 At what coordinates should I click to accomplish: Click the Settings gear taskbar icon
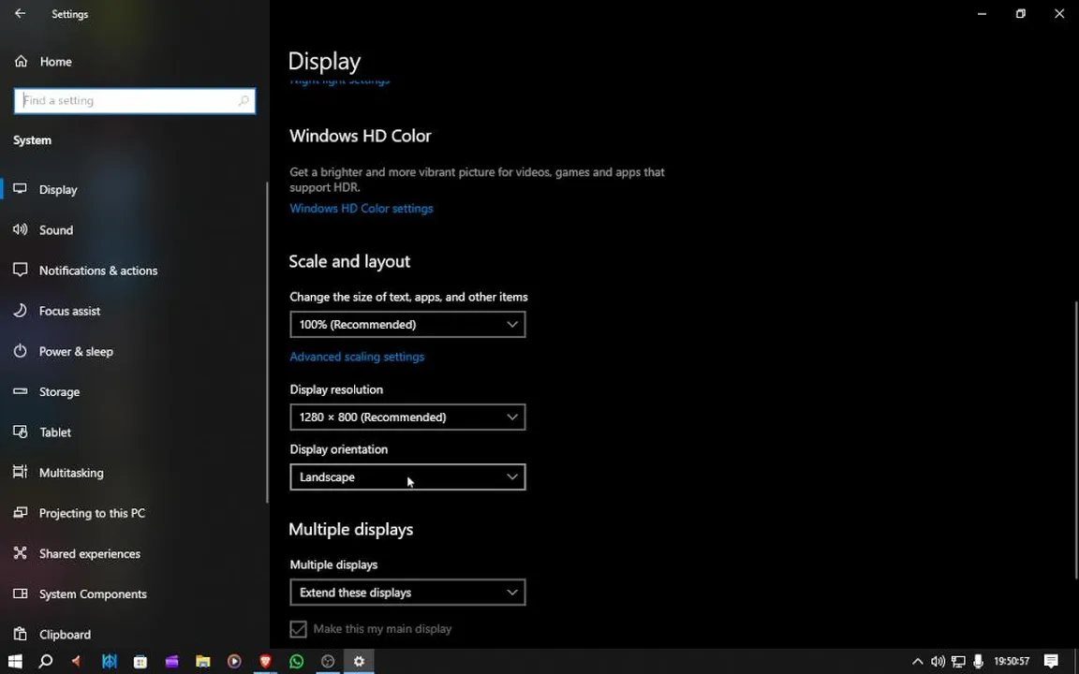(360, 661)
